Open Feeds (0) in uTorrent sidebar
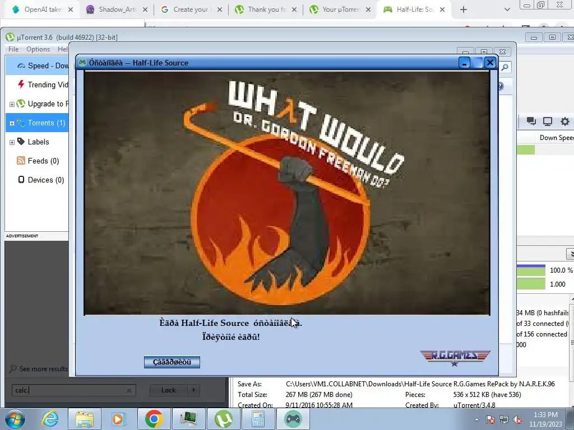 37,161
